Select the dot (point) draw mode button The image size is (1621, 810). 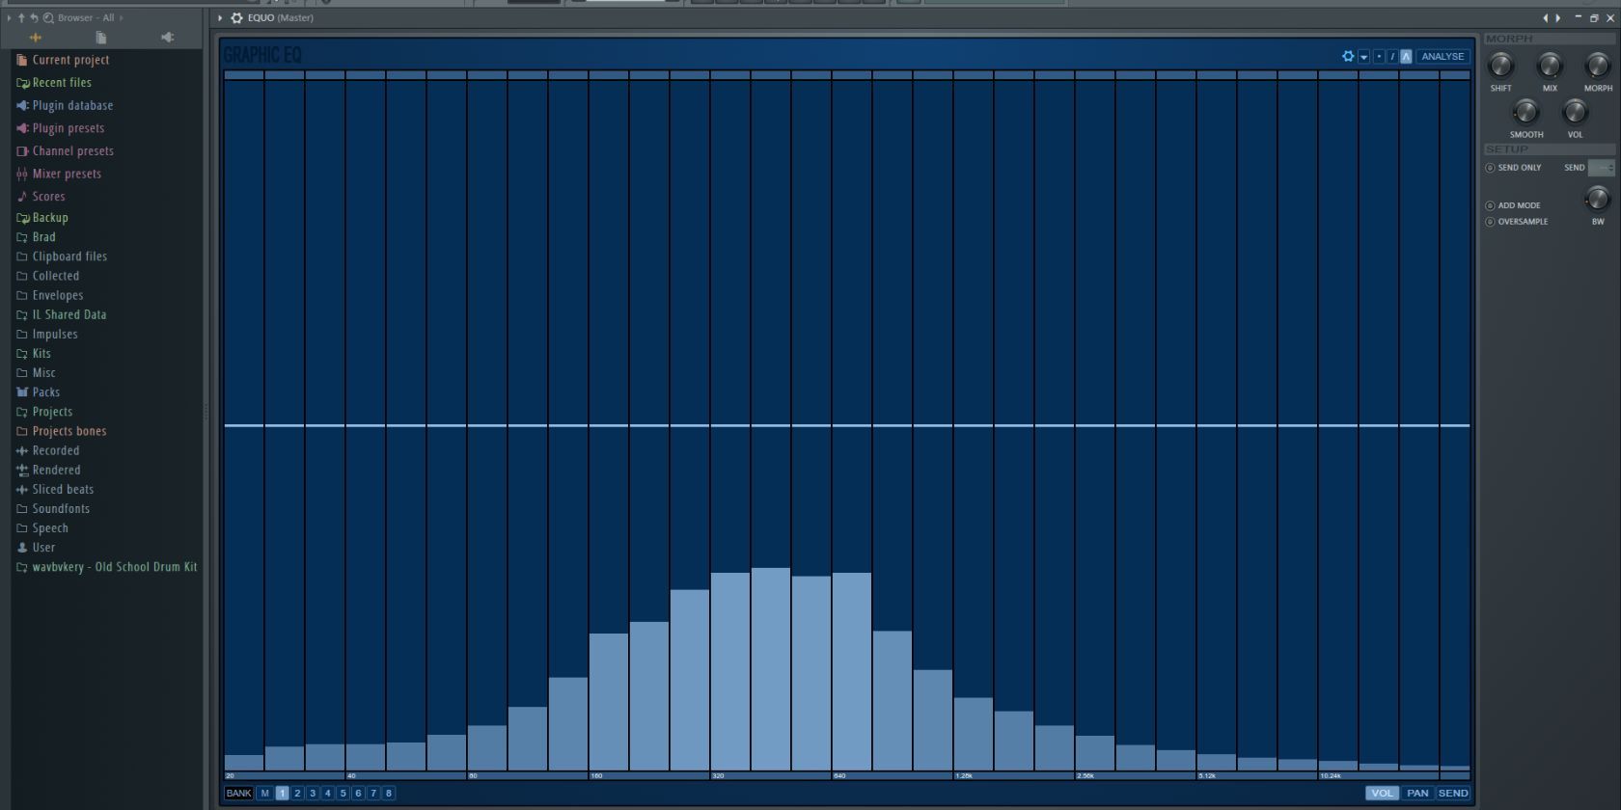click(x=1379, y=56)
